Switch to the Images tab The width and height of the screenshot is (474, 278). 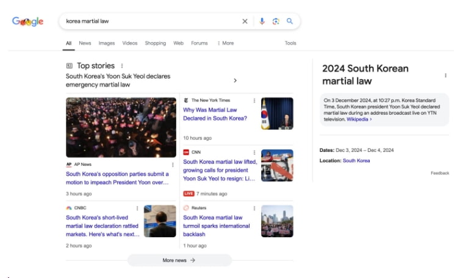point(107,43)
